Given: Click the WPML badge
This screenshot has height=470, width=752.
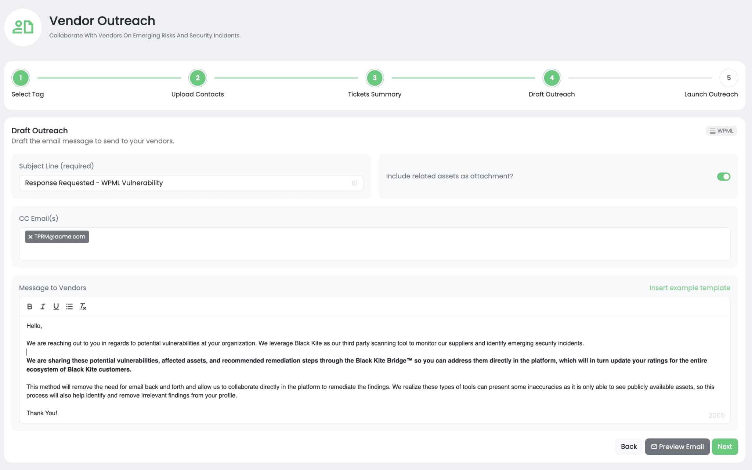Looking at the screenshot, I should coord(721,130).
